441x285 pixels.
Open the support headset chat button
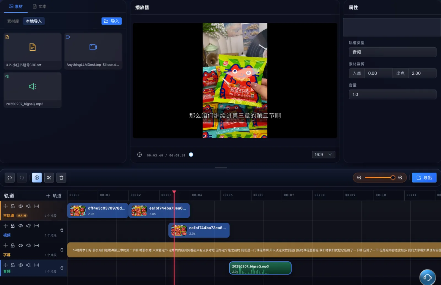tap(427, 277)
